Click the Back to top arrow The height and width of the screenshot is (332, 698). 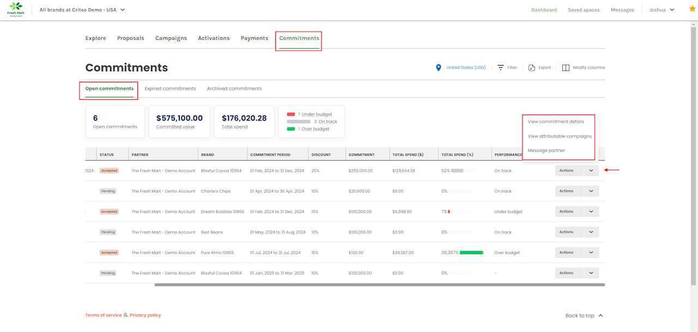coord(600,316)
